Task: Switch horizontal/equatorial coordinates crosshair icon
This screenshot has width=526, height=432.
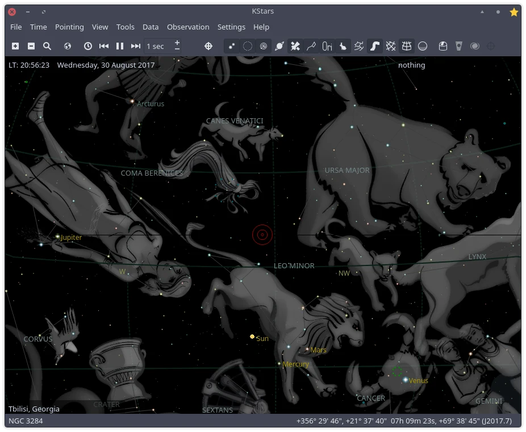Action: [x=208, y=46]
